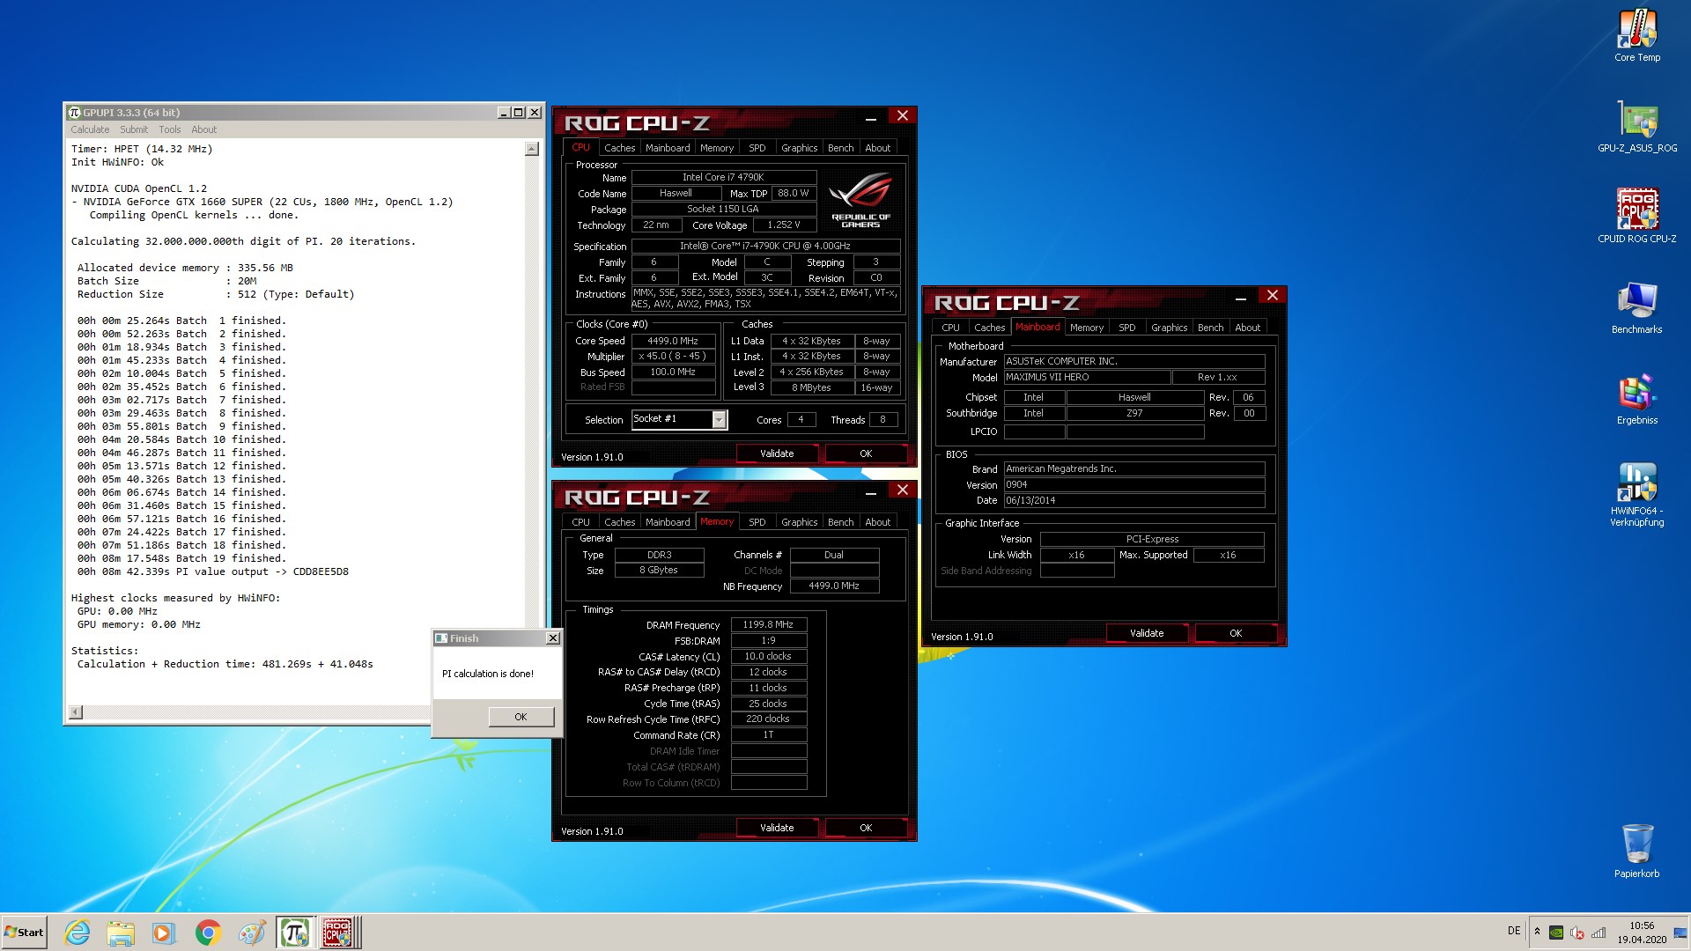Switch to GPUPI taskbar button
Image resolution: width=1691 pixels, height=951 pixels.
pyautogui.click(x=295, y=933)
